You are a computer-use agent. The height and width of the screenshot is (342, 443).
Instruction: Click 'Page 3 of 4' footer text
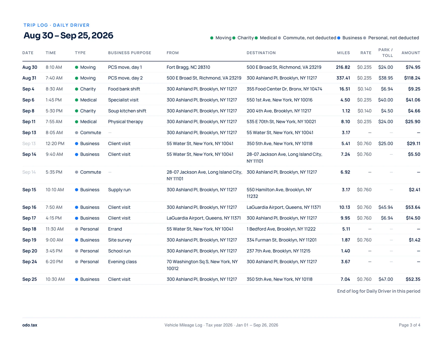(410, 325)
